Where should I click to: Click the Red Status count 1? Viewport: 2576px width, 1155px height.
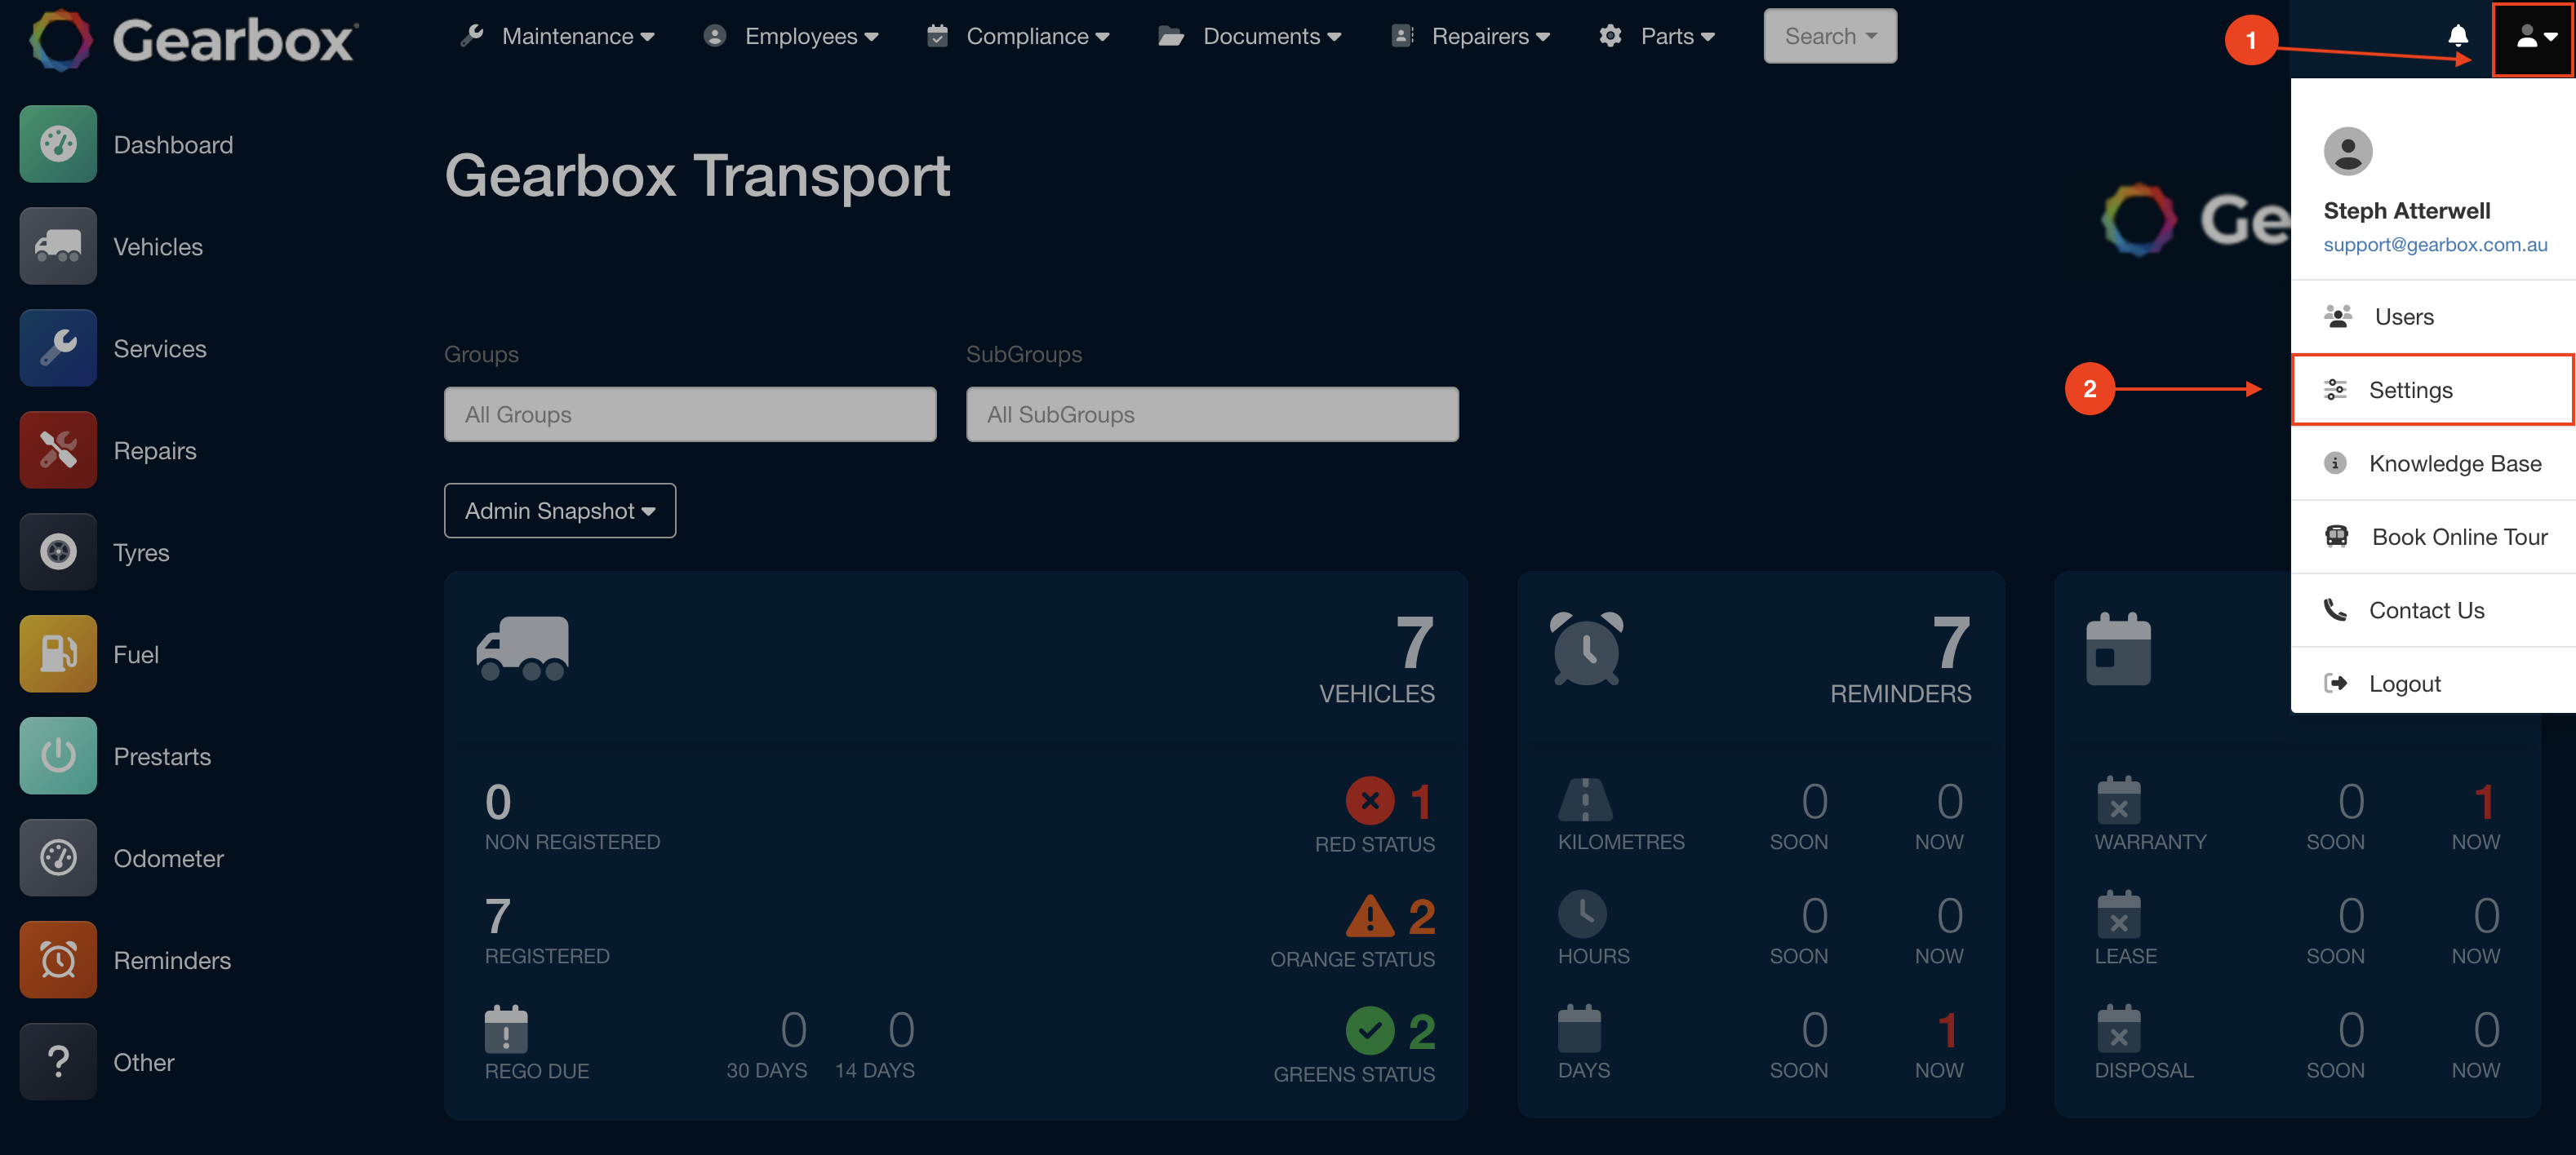pyautogui.click(x=1420, y=801)
